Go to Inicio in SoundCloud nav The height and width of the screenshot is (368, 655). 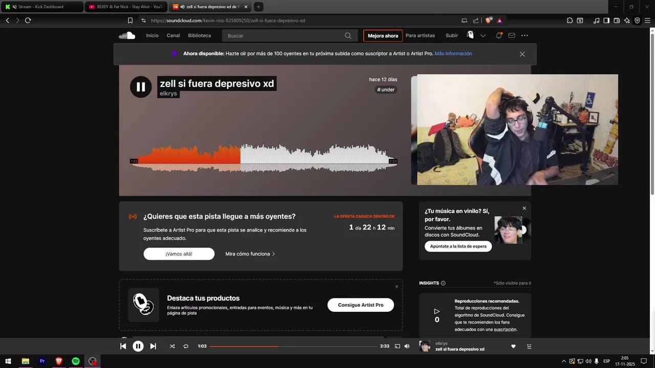tap(152, 35)
